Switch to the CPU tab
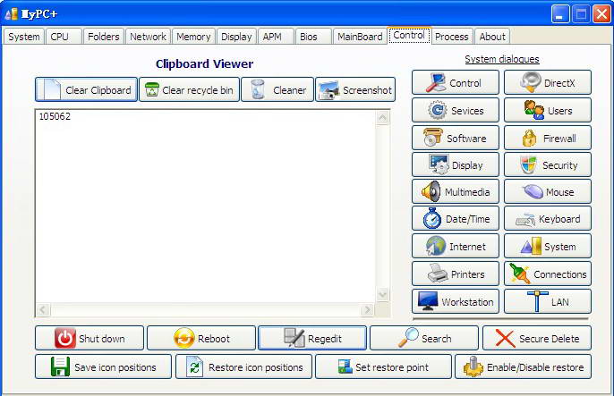614x396 pixels. 59,37
